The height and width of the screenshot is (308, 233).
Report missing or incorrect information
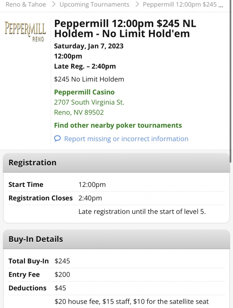(x=126, y=139)
